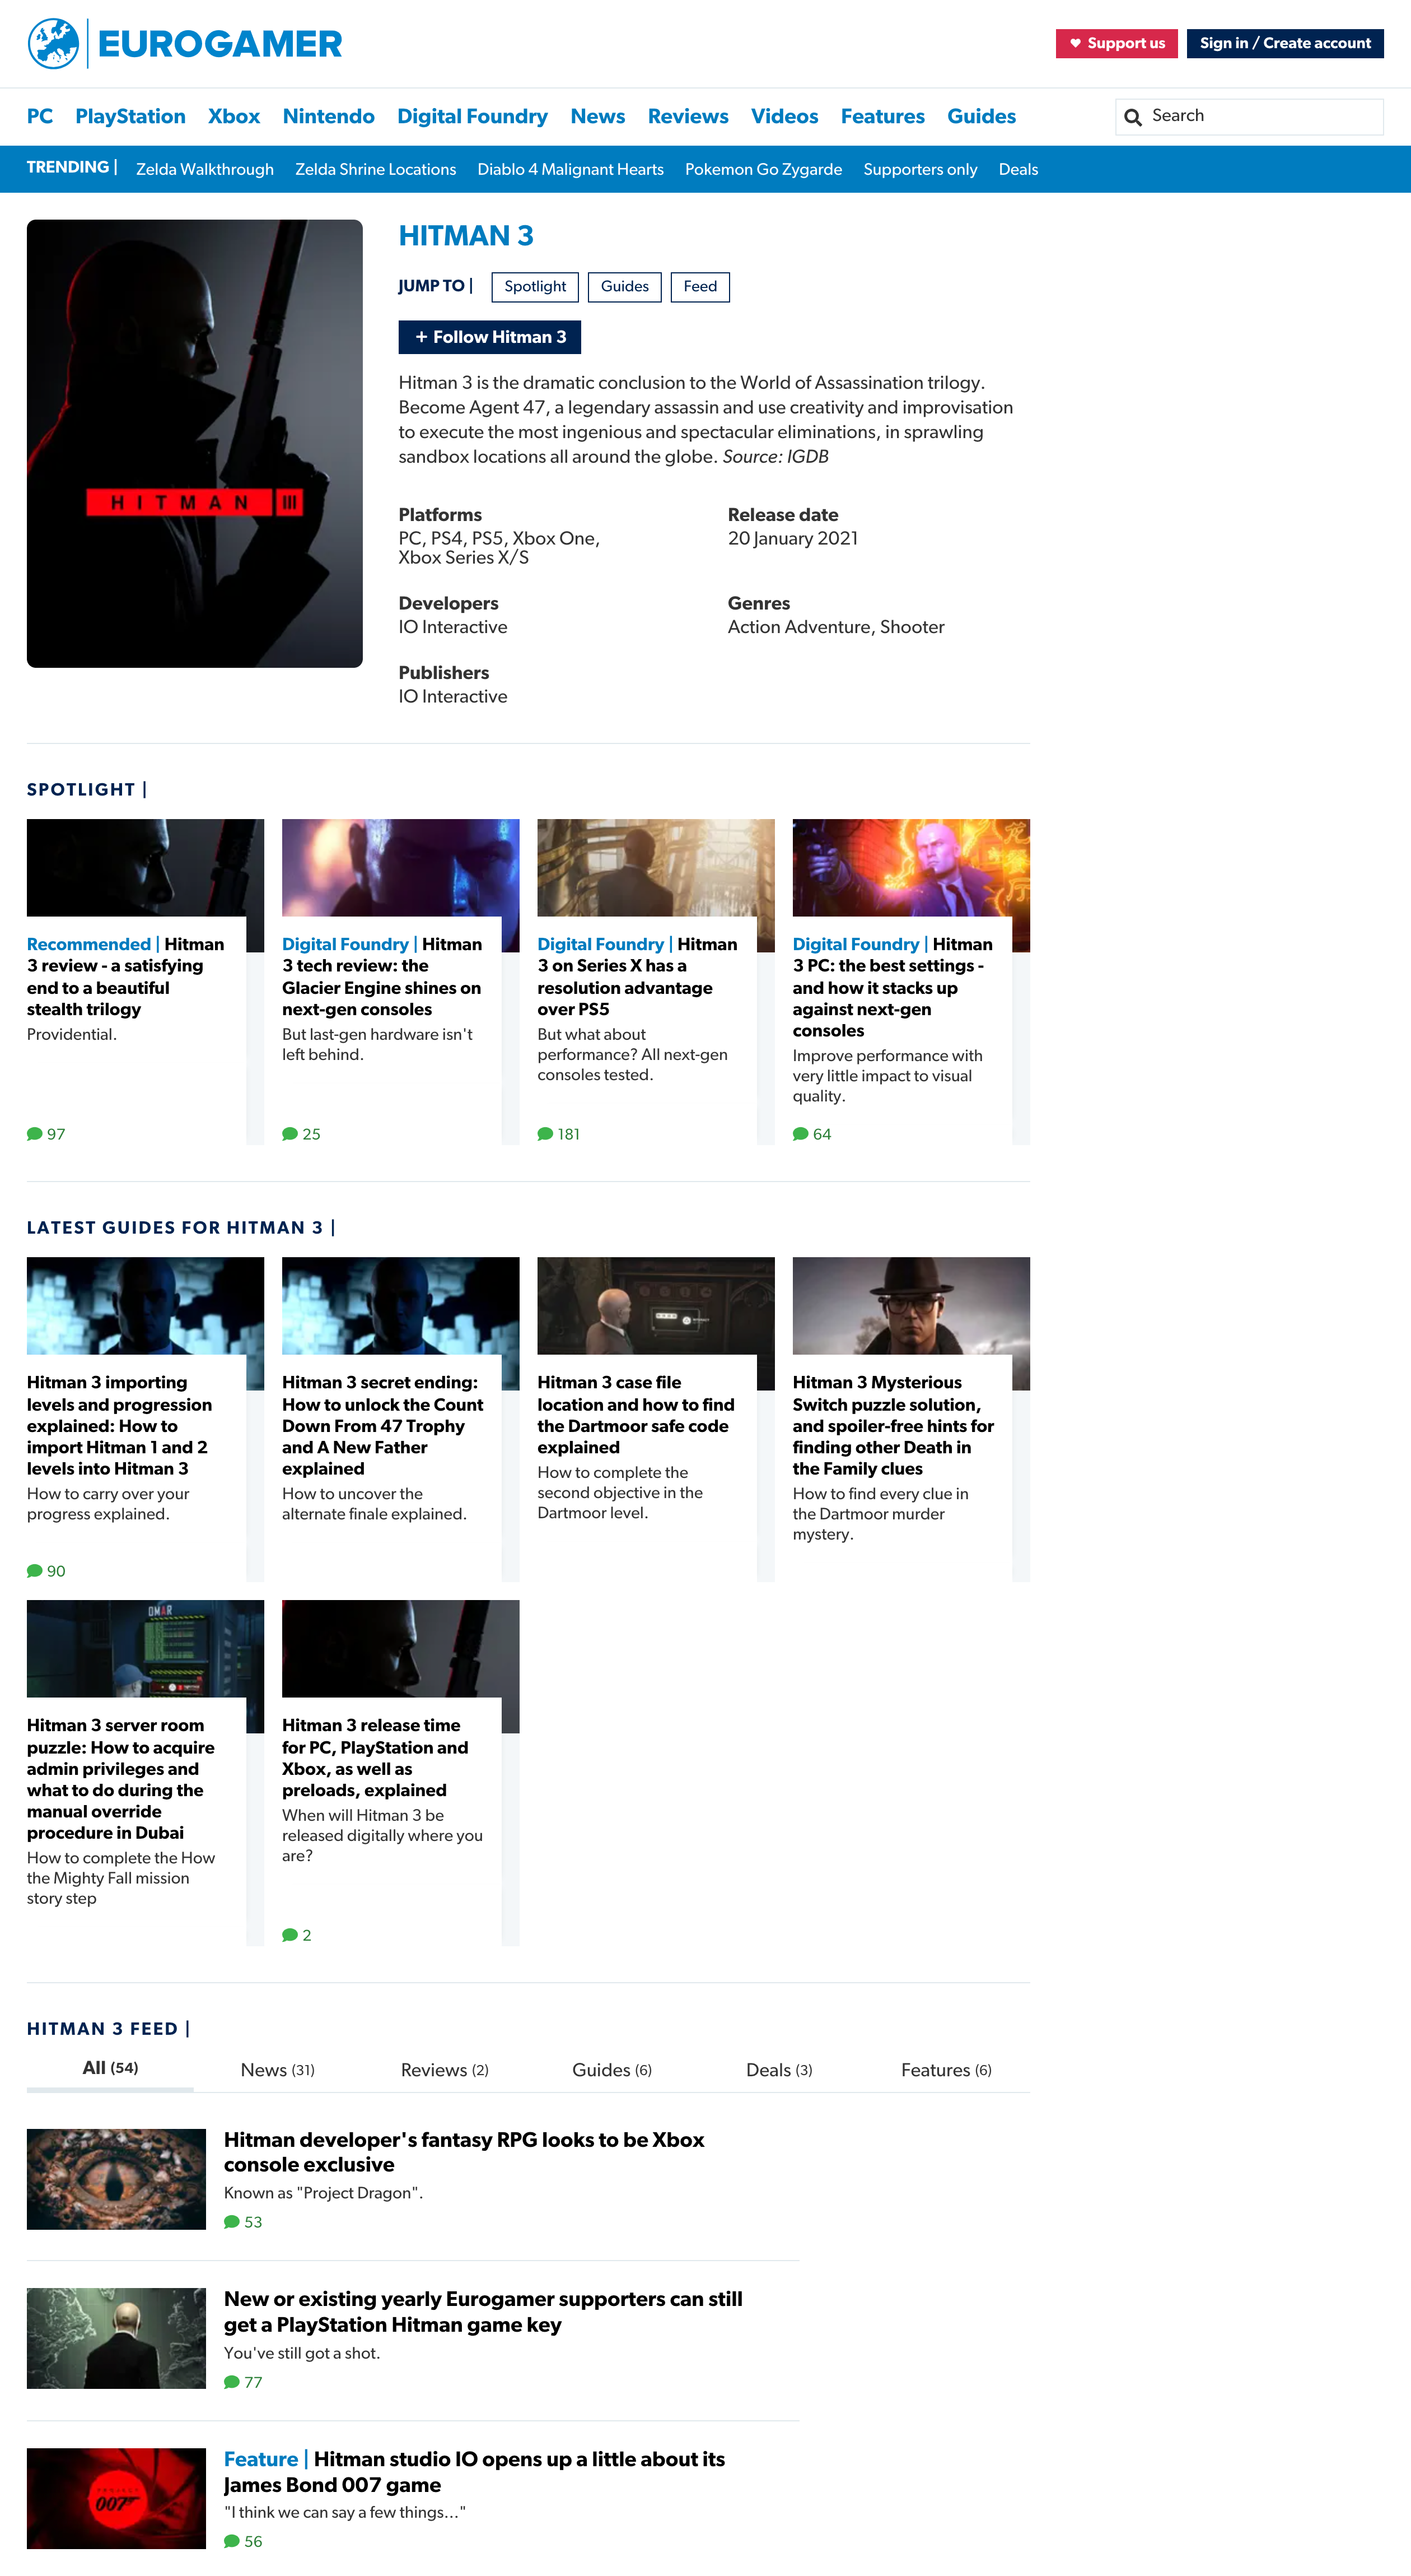Click the Follow Hitman 3 button
The image size is (1411, 2576).
point(490,337)
